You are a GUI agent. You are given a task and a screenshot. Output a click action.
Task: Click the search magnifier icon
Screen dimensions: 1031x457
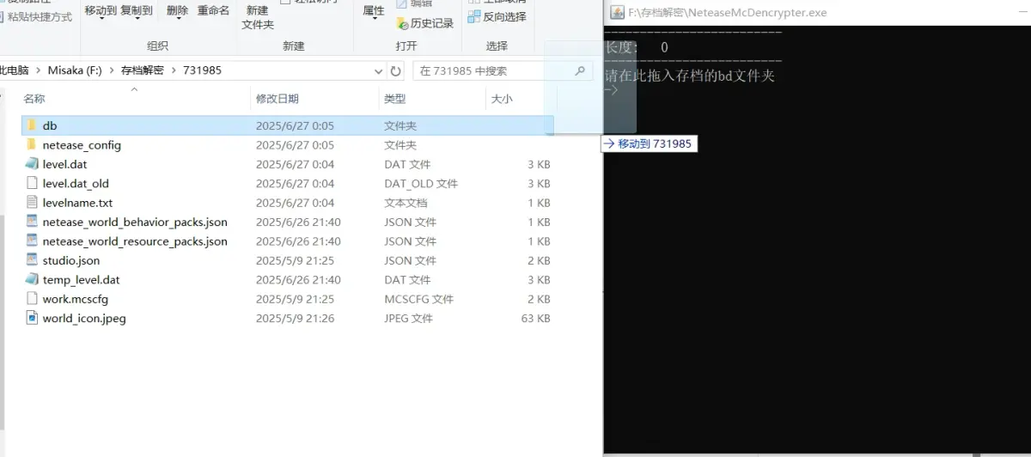pos(580,71)
